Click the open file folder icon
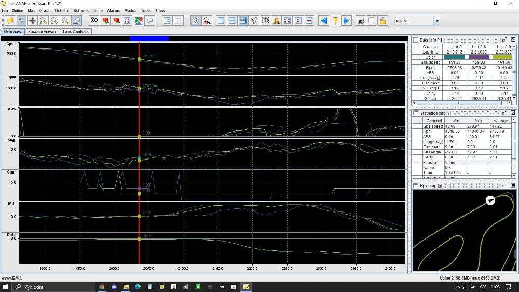 [x=10, y=21]
